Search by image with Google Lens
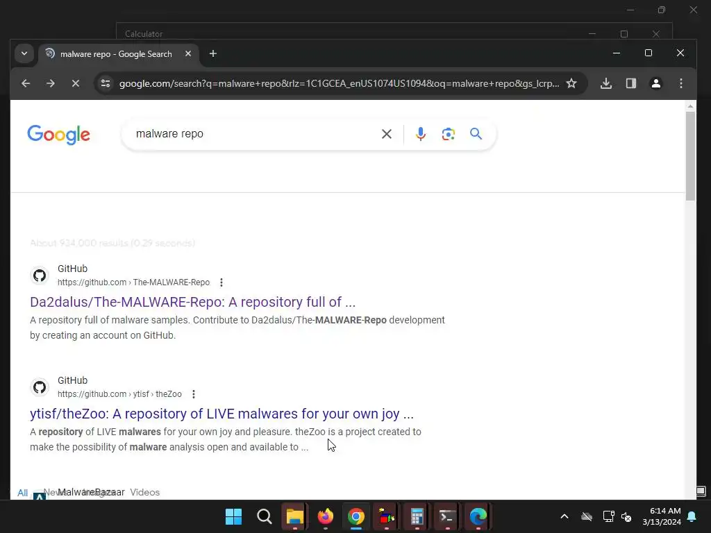 tap(449, 134)
